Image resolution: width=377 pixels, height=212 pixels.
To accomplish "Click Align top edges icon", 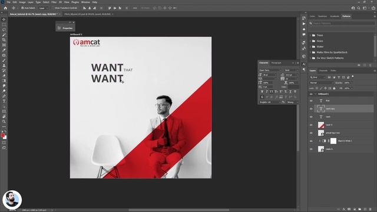I will [x=110, y=8].
